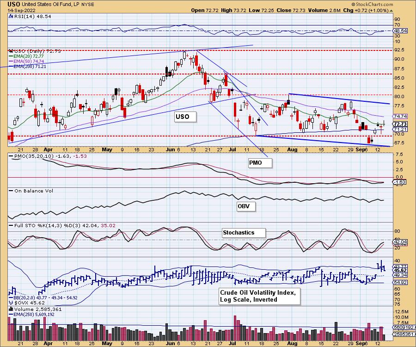Click the 42.04 stochastic value tag
The height and width of the screenshot is (347, 416).
point(400,242)
